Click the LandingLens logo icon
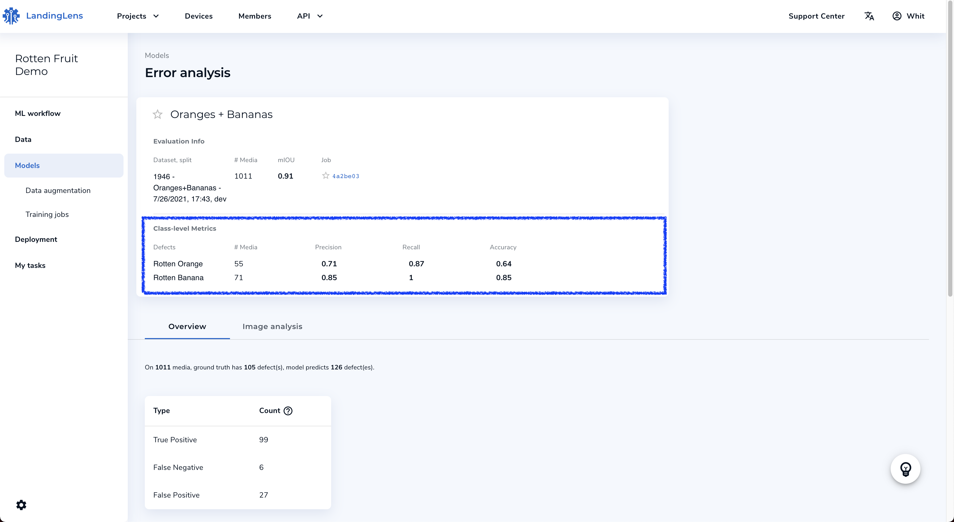The width and height of the screenshot is (954, 522). point(11,16)
